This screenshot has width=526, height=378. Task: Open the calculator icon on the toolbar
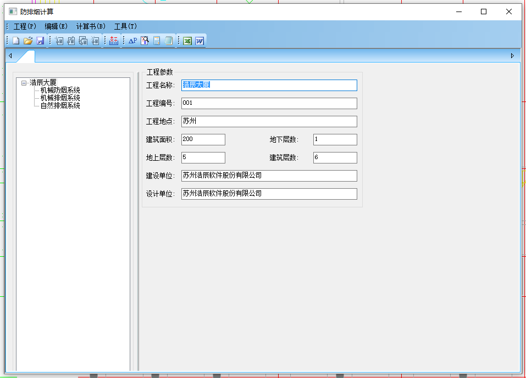[x=157, y=40]
